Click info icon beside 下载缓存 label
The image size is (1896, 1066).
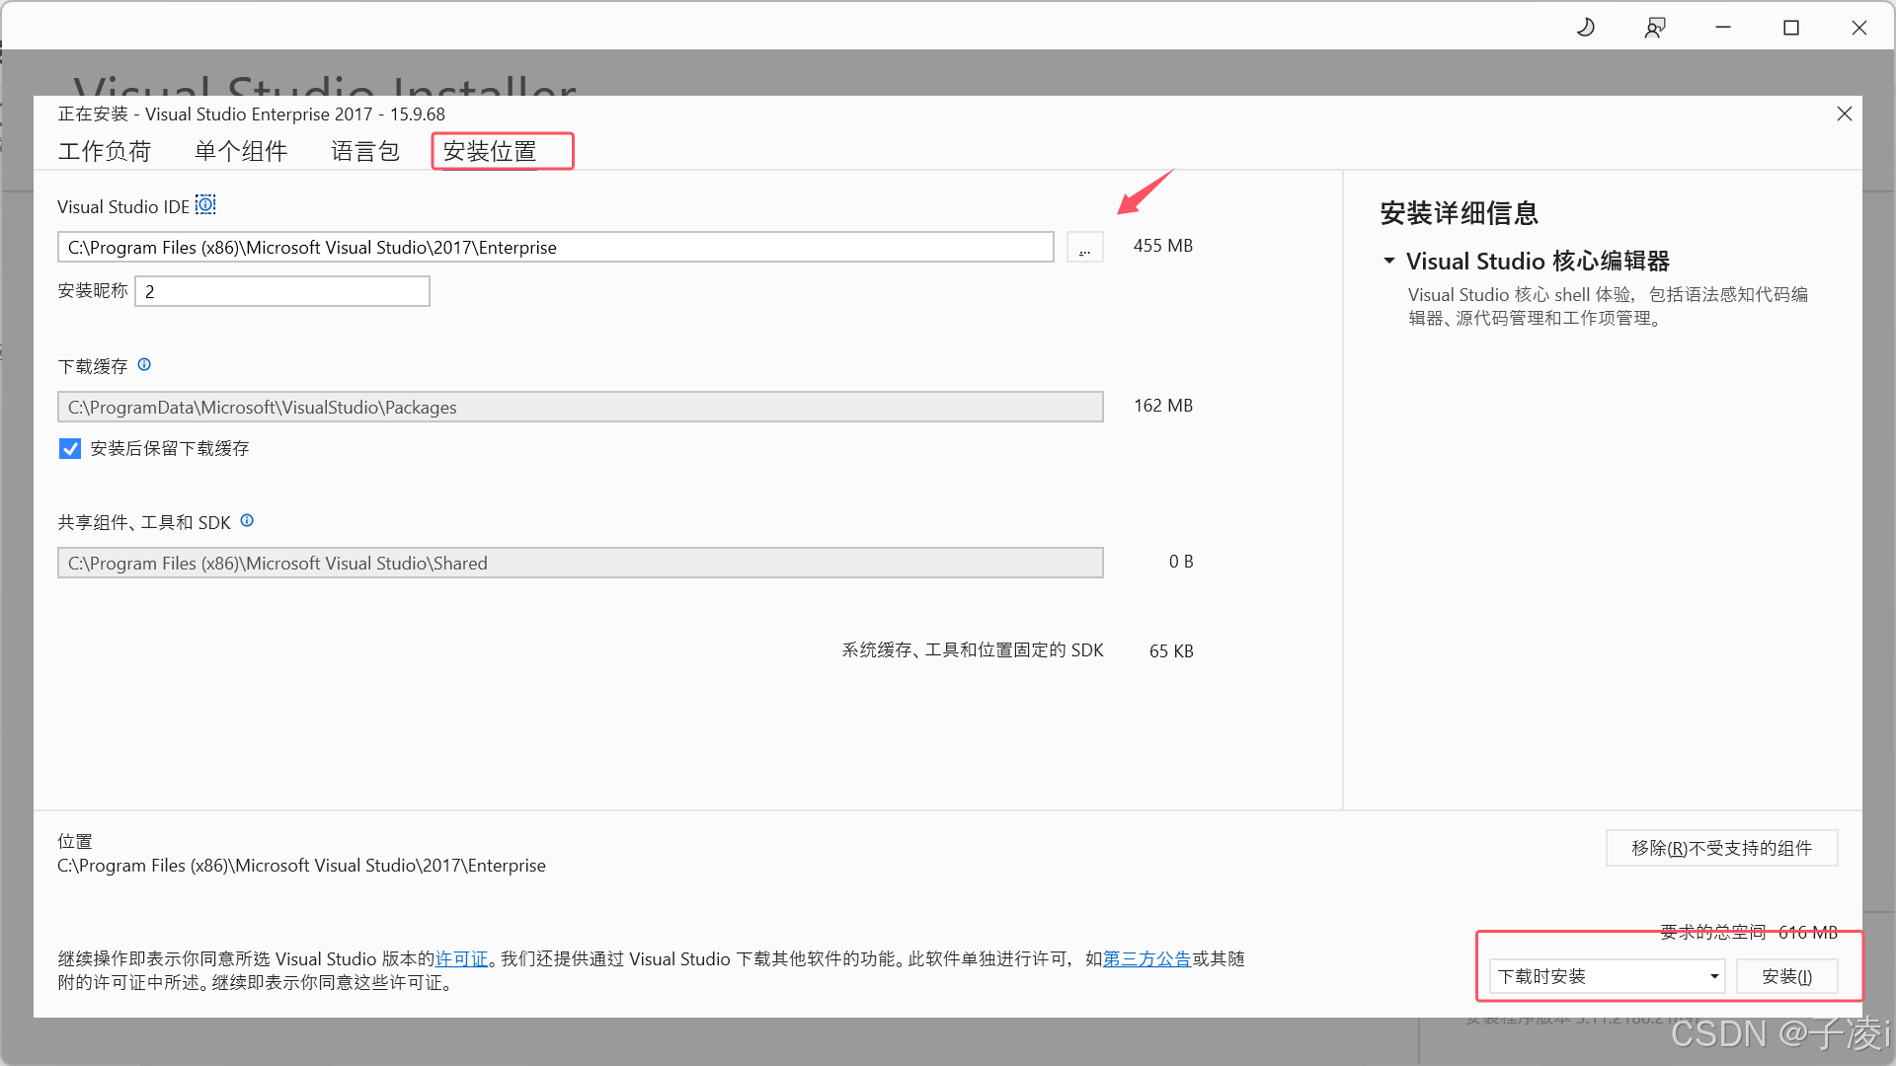point(144,364)
